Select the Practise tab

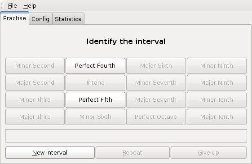pyautogui.click(x=14, y=18)
